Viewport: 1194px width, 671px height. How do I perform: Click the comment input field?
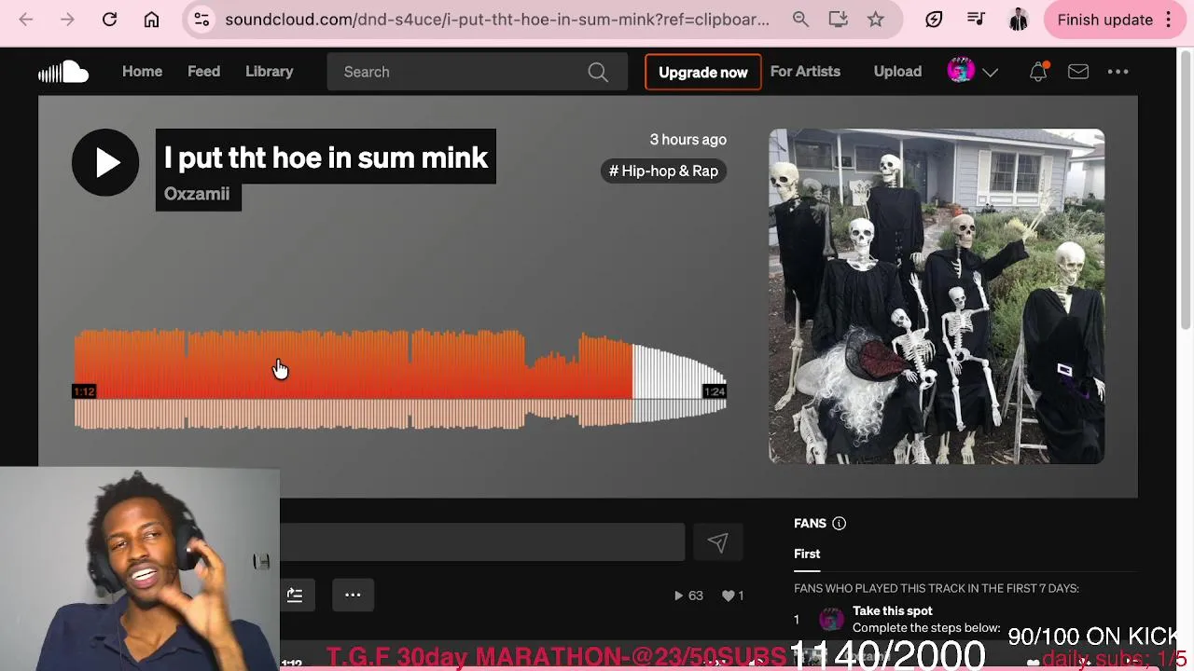(482, 542)
